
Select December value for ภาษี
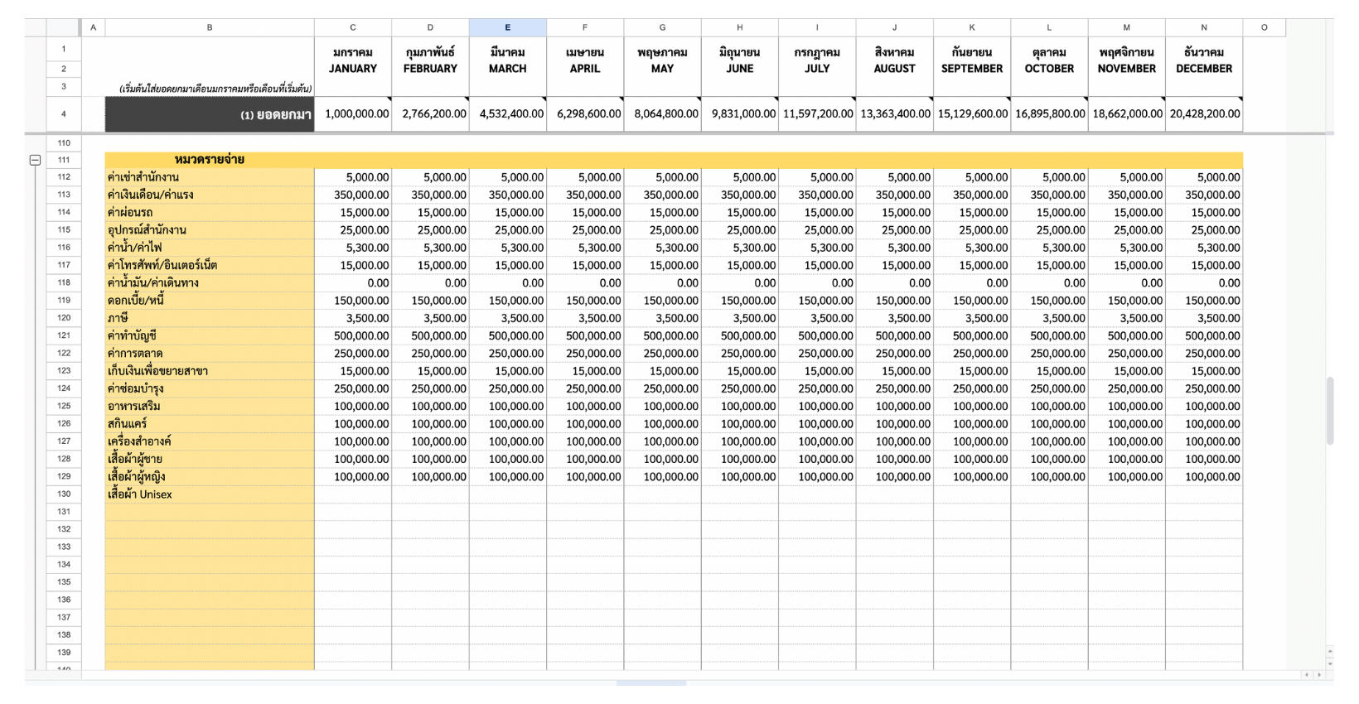pos(1204,318)
